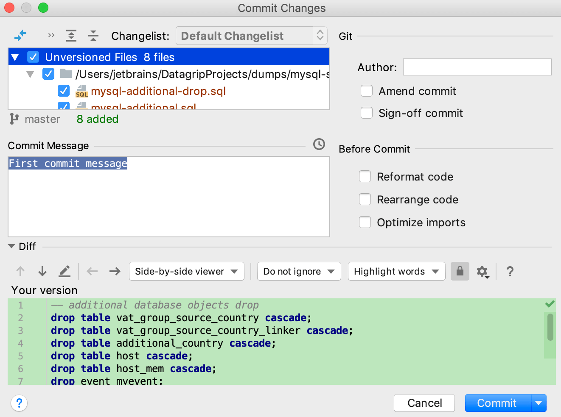Click the diff help question mark
This screenshot has height=417, width=561.
[x=510, y=271]
